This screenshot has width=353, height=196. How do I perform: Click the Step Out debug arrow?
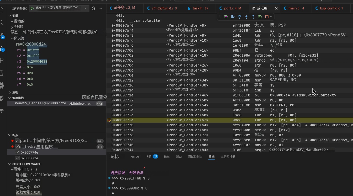point(253,17)
